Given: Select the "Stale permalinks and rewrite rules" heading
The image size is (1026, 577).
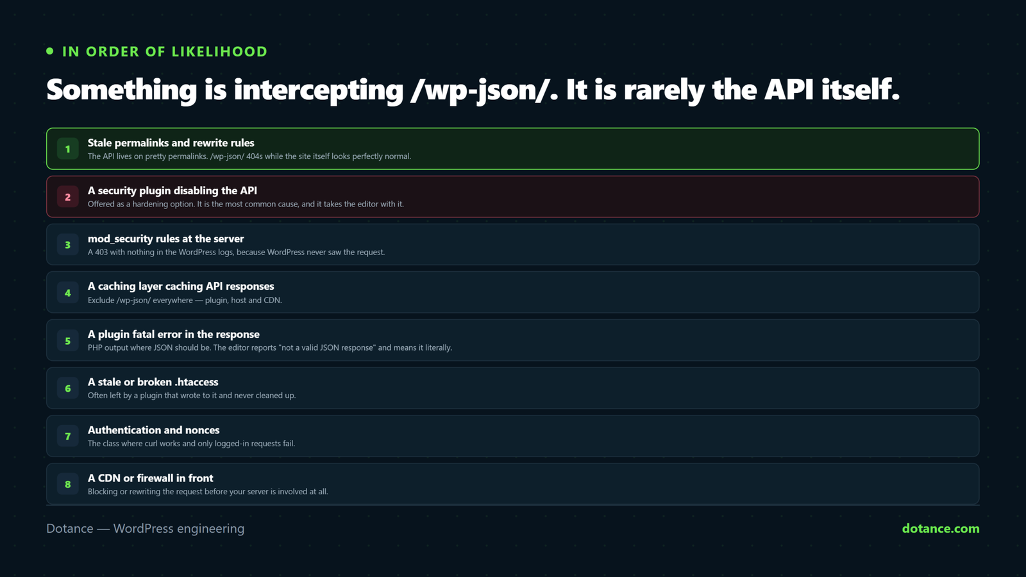Looking at the screenshot, I should pos(171,143).
